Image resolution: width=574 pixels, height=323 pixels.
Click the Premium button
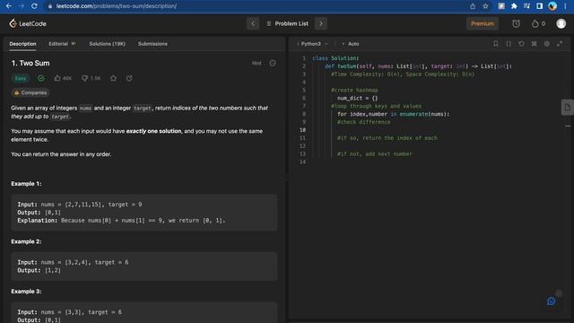click(x=483, y=23)
